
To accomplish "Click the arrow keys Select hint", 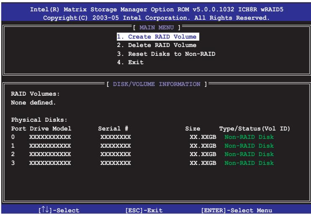I will pos(59,210).
